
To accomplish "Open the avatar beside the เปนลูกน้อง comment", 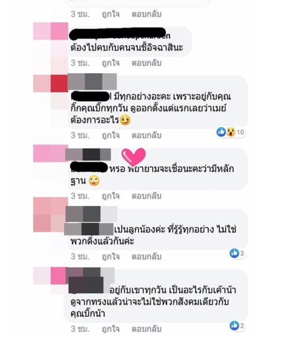I will 51,214.
